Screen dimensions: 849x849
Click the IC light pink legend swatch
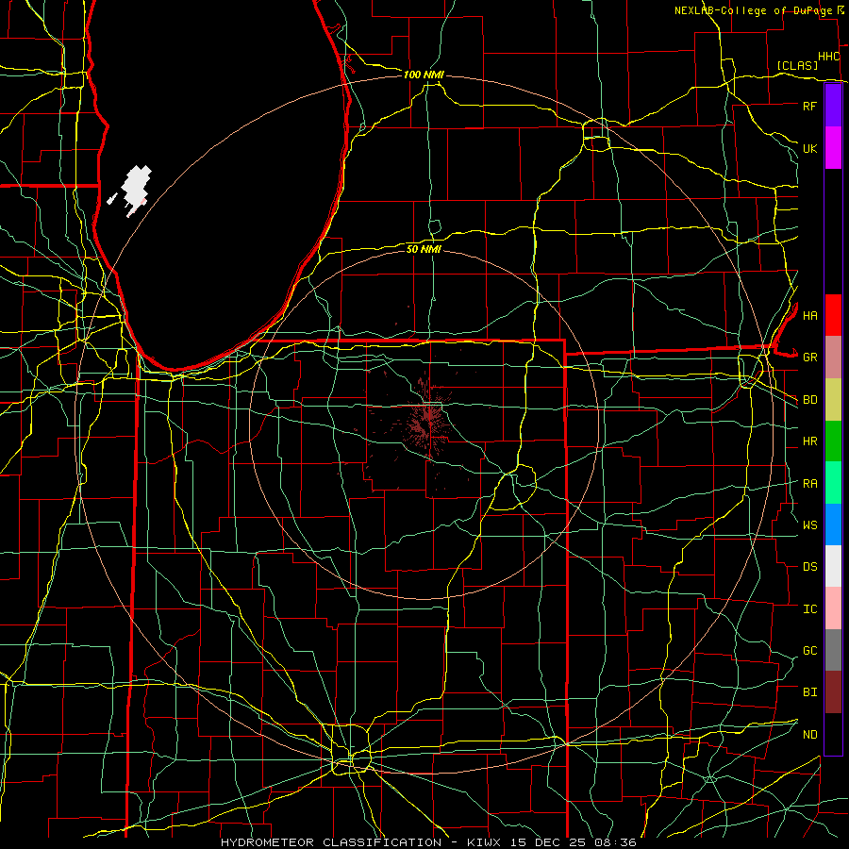[833, 608]
